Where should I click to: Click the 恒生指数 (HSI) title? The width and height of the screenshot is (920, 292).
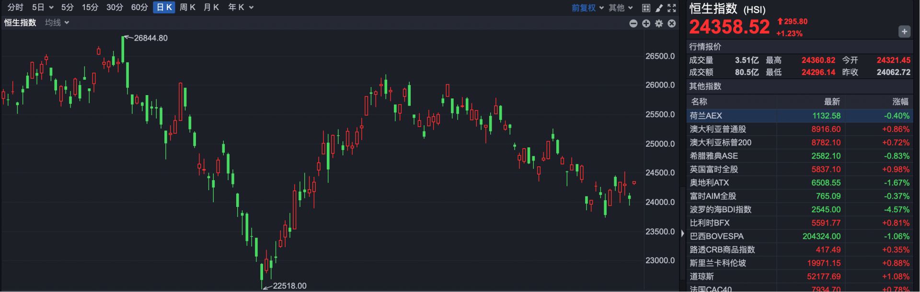[x=727, y=9]
